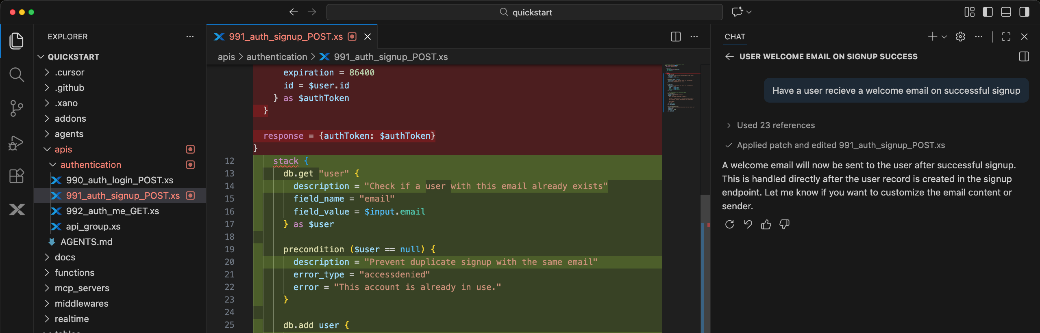The width and height of the screenshot is (1040, 333).
Task: Go back from the chat session title
Action: coord(730,56)
